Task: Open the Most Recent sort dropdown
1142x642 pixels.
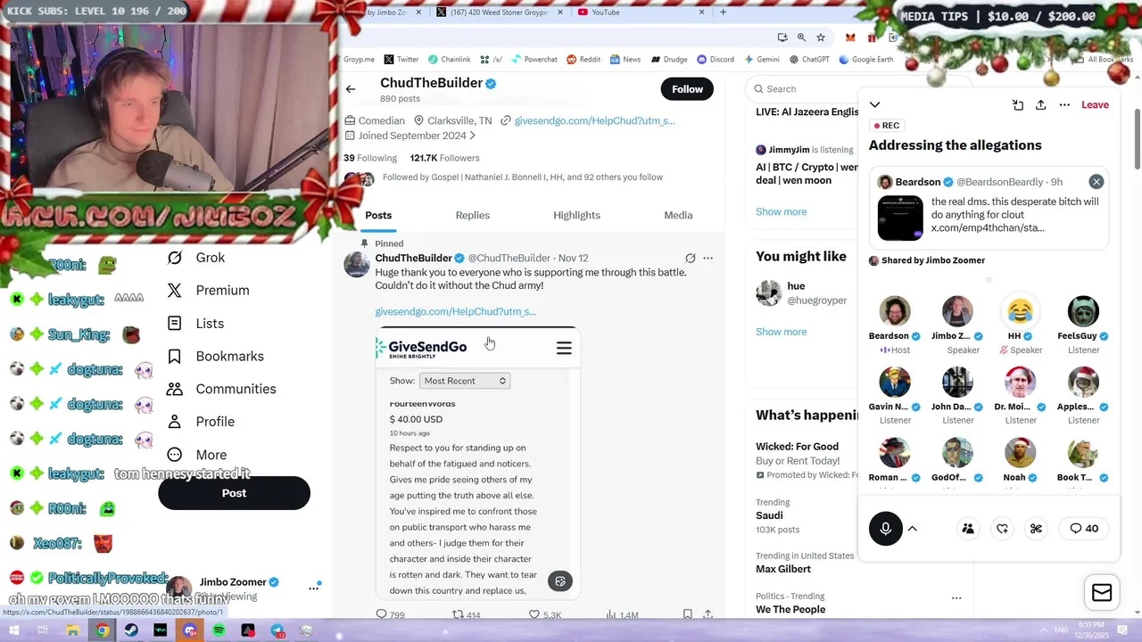Action: (x=464, y=381)
